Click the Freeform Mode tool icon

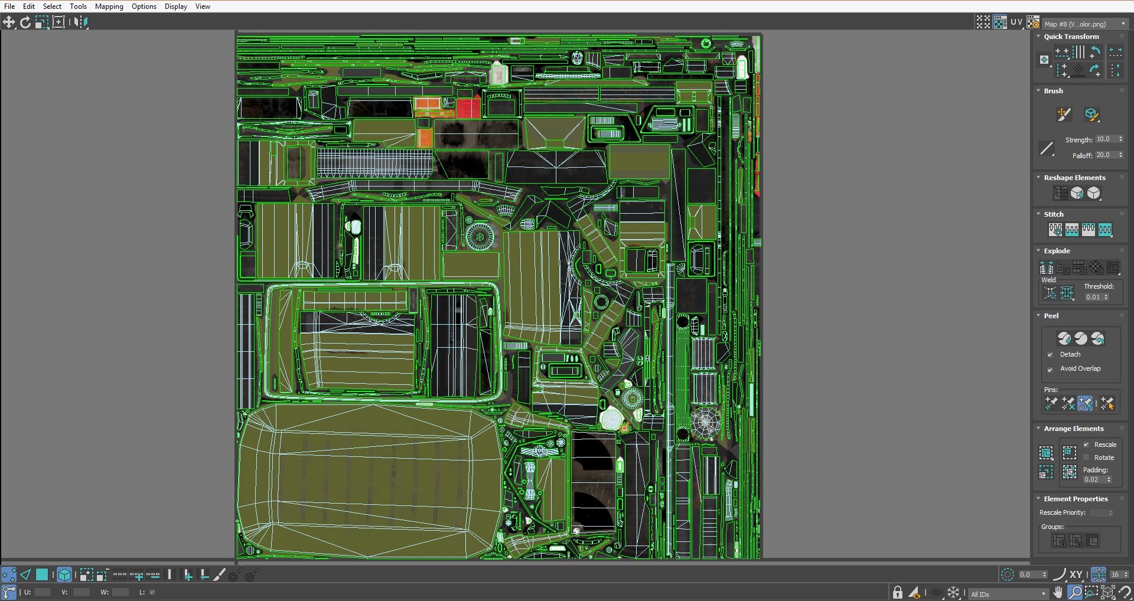pyautogui.click(x=58, y=22)
